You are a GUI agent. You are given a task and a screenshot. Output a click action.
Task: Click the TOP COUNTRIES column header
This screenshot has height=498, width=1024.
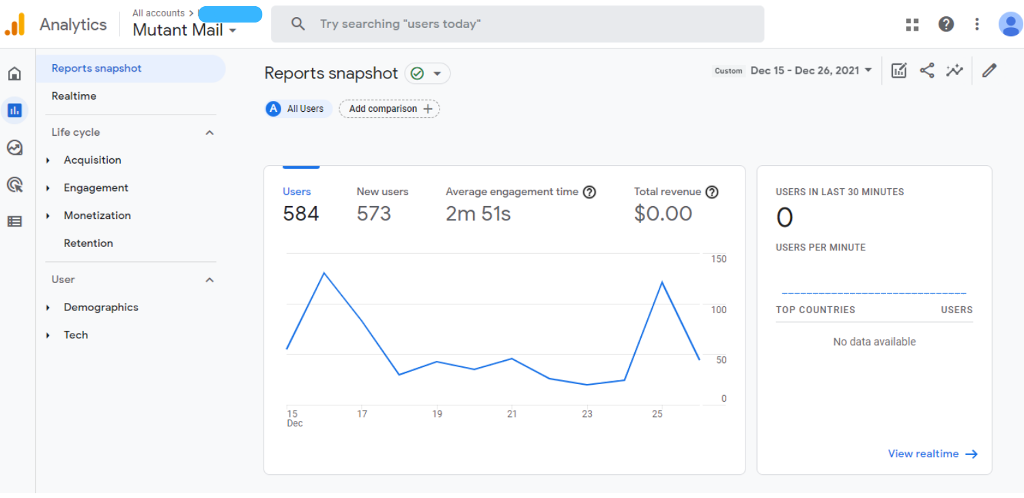815,310
